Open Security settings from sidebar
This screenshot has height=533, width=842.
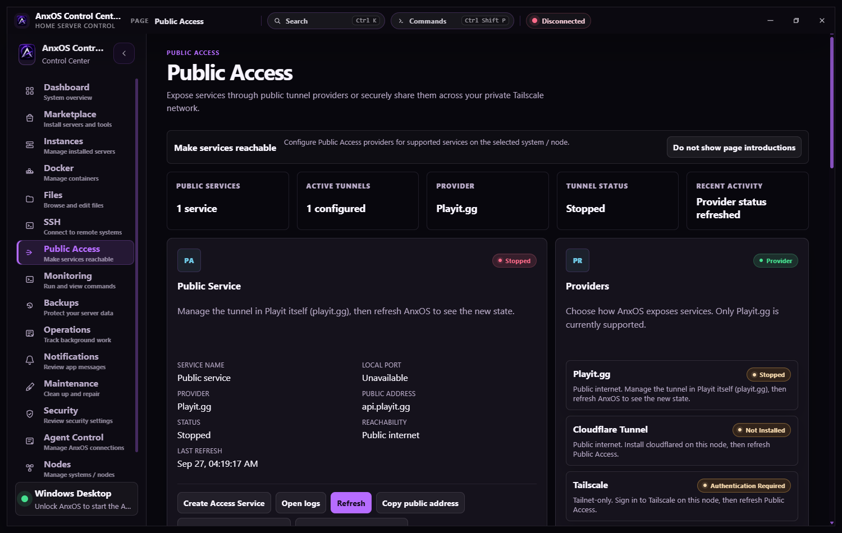click(76, 415)
